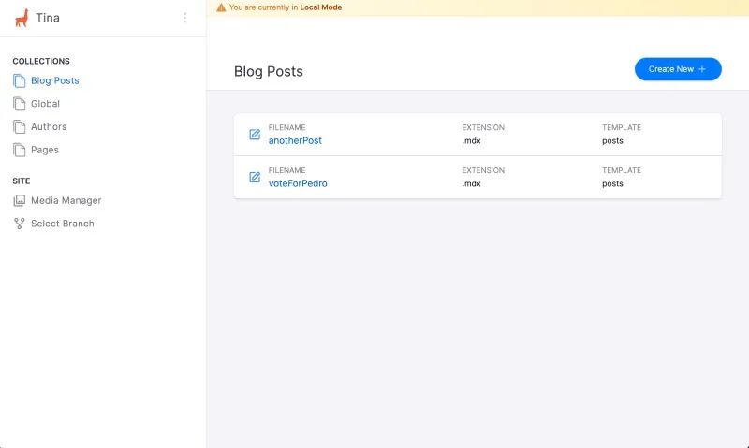This screenshot has height=448, width=749.
Task: Click the Local Mode warning triangle icon
Action: (221, 7)
